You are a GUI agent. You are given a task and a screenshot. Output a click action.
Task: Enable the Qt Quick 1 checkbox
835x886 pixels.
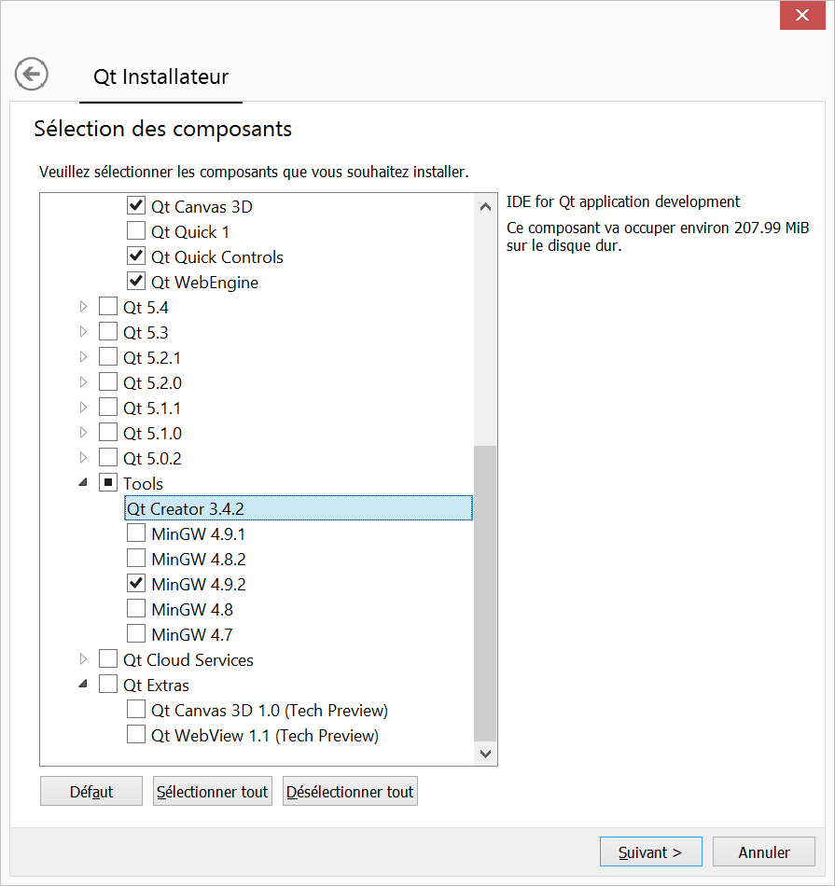coord(135,230)
